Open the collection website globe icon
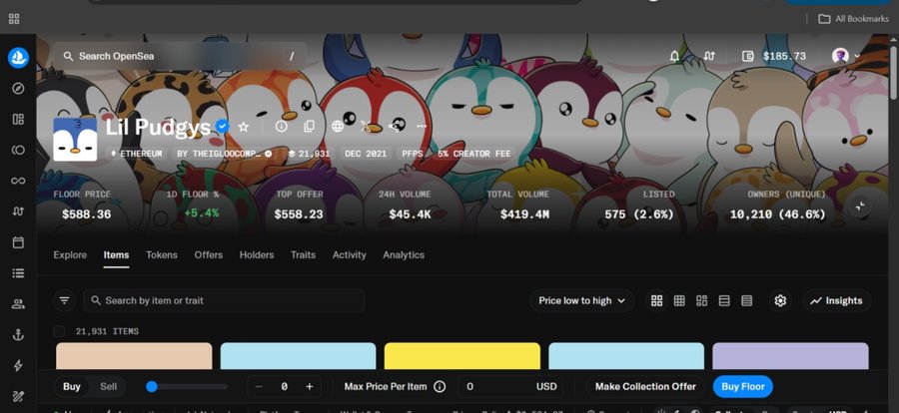The height and width of the screenshot is (413, 899). click(x=338, y=127)
